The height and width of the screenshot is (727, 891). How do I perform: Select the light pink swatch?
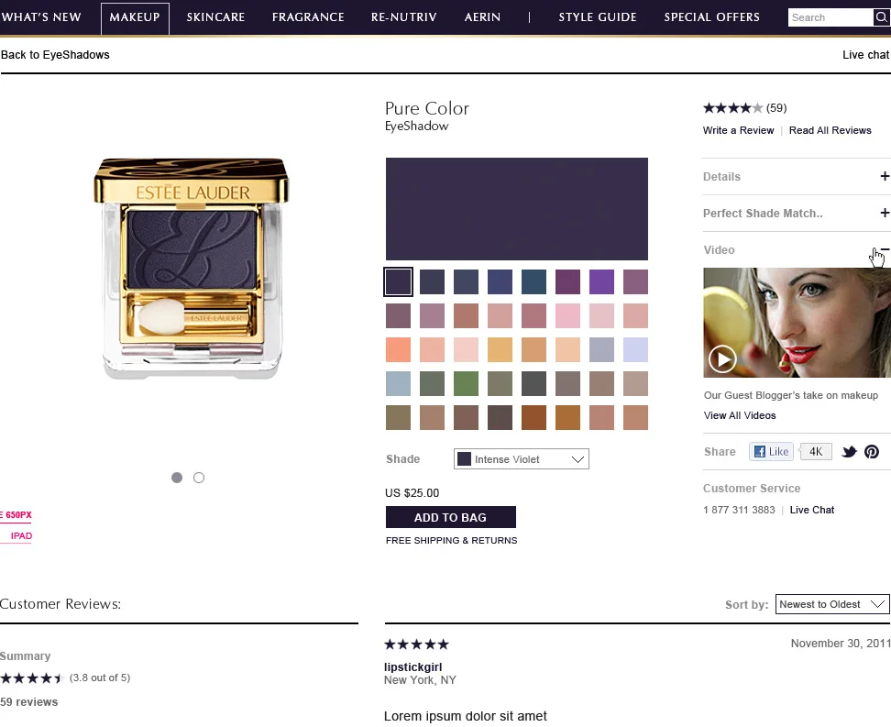click(x=567, y=316)
